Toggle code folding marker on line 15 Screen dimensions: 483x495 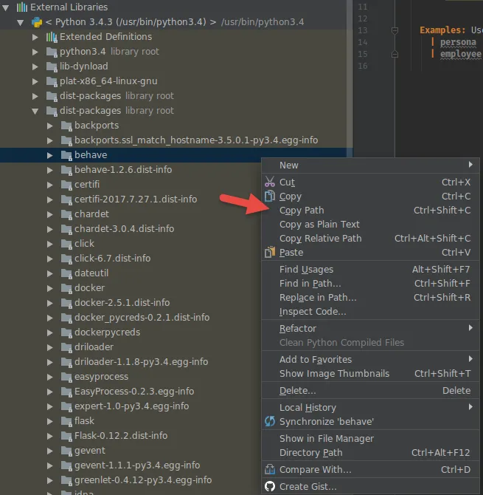[395, 54]
